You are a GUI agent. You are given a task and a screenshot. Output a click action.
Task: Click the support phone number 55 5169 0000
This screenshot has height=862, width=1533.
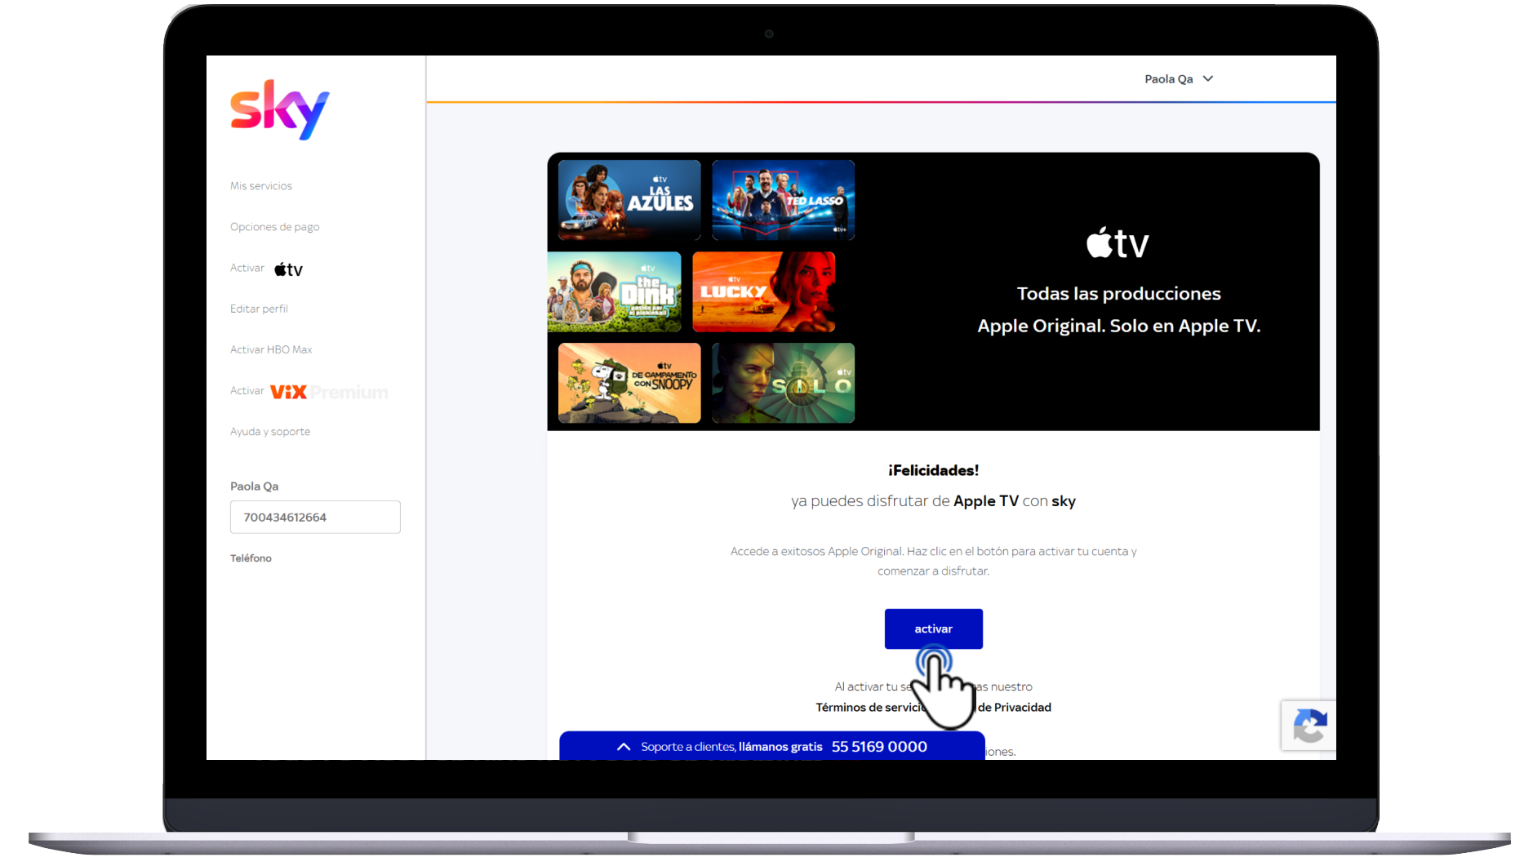click(x=879, y=746)
